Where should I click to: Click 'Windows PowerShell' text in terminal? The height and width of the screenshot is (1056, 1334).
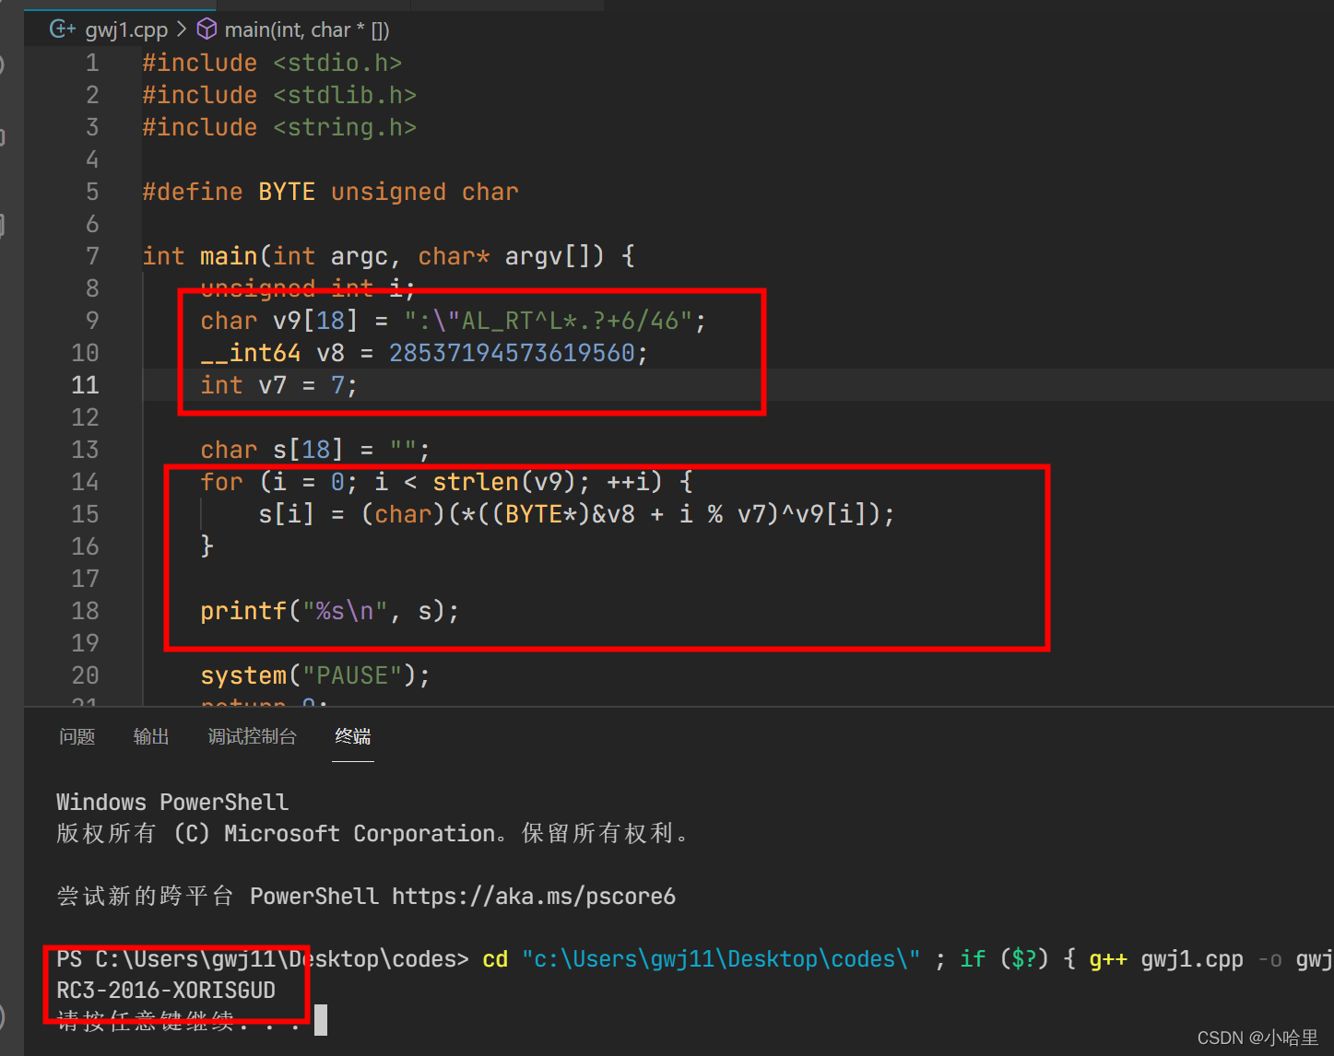172,802
